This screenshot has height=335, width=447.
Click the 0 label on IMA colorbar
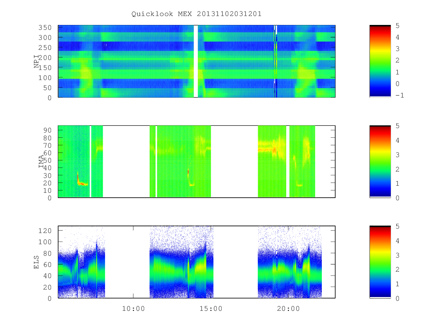tap(398, 198)
